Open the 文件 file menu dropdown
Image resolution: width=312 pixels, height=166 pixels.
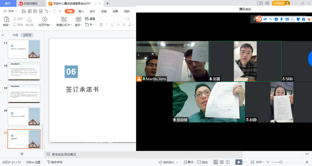pyautogui.click(x=11, y=11)
